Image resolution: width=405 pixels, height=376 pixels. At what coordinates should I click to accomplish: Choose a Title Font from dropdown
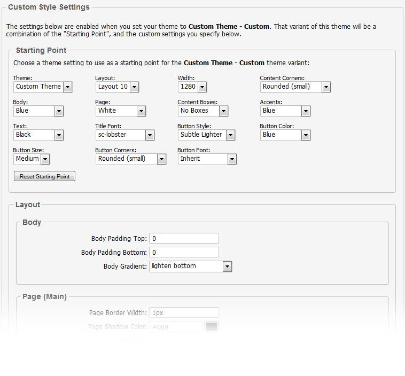tap(125, 135)
